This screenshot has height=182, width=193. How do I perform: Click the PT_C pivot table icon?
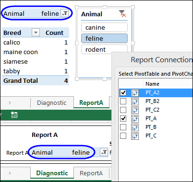135,136
